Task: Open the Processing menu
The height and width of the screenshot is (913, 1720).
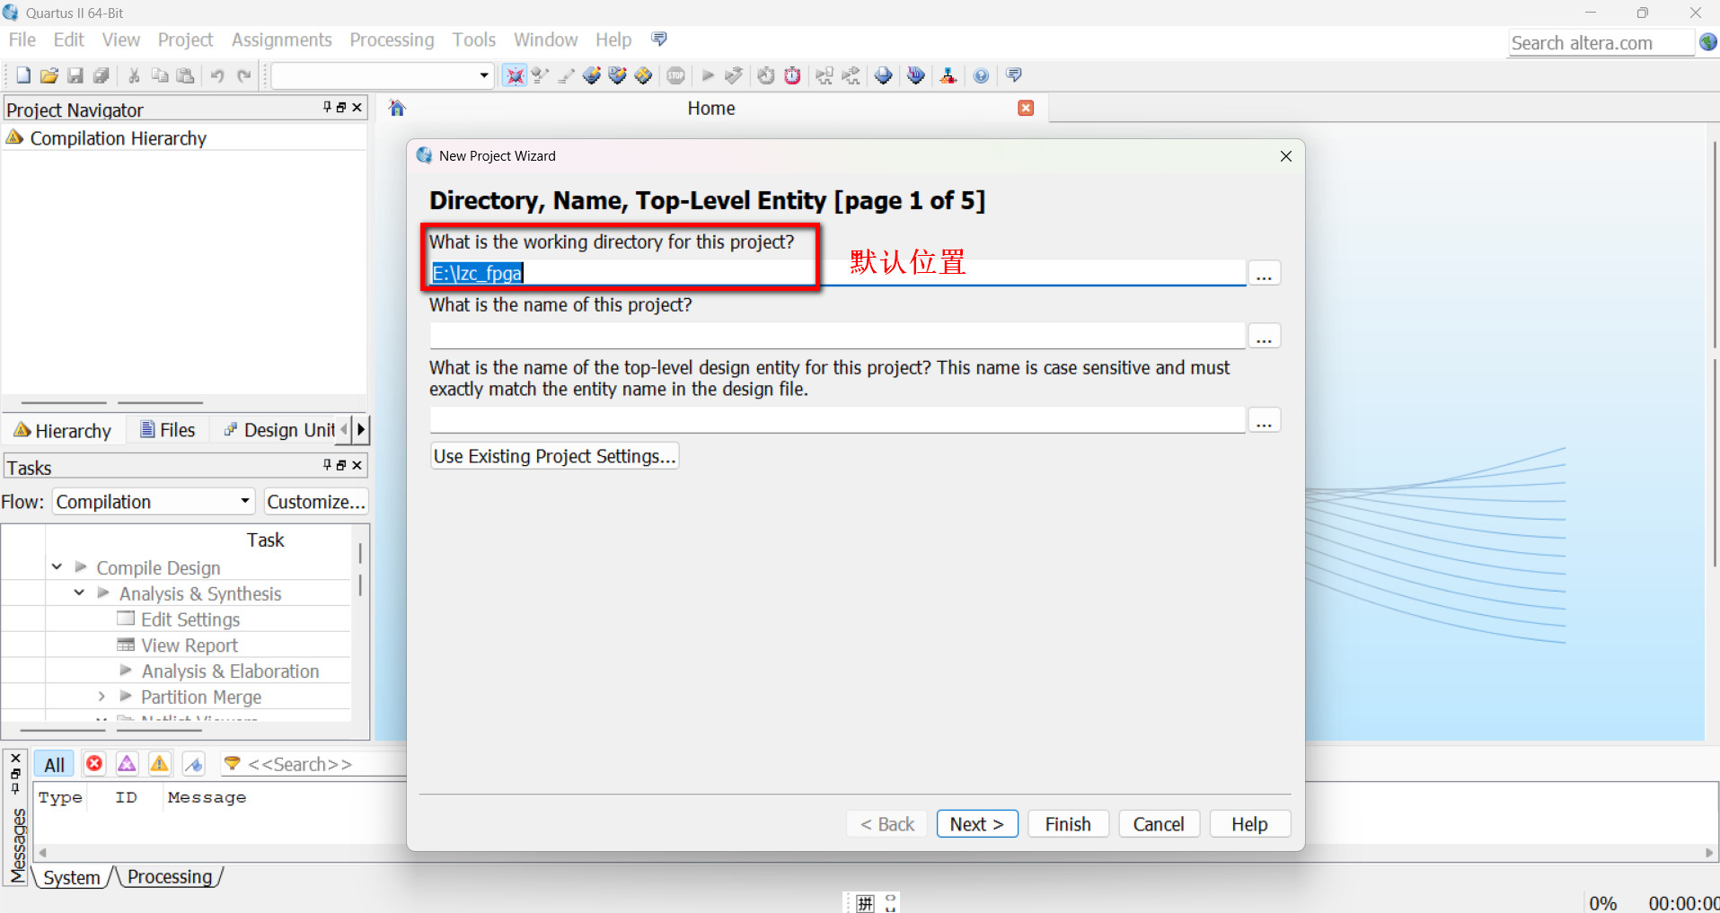Action: tap(392, 40)
